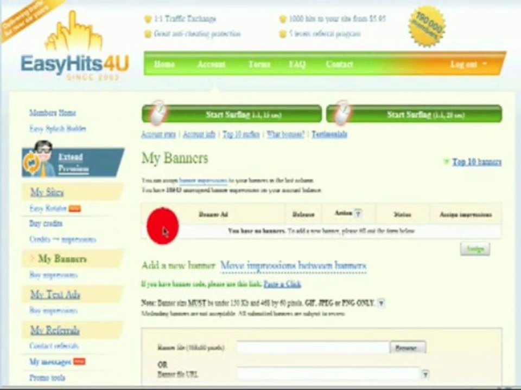Viewport: 521px width, 390px height.
Task: Open the Top 10 surfers link
Action: 241,134
